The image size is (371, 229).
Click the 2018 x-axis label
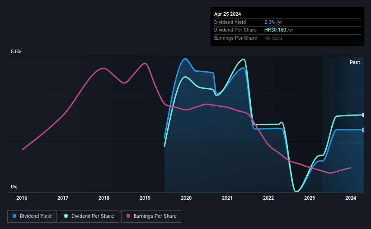click(x=104, y=198)
